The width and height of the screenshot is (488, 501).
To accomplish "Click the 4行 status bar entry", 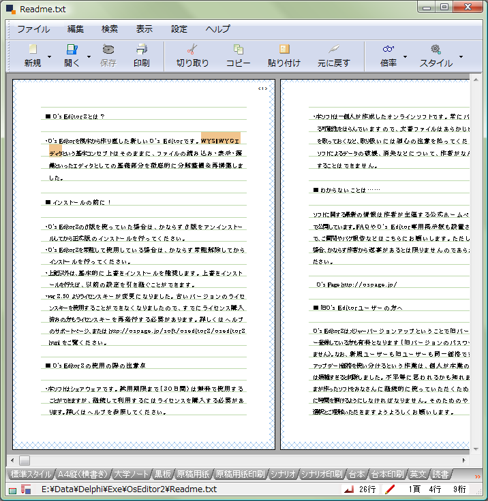I will click(435, 489).
